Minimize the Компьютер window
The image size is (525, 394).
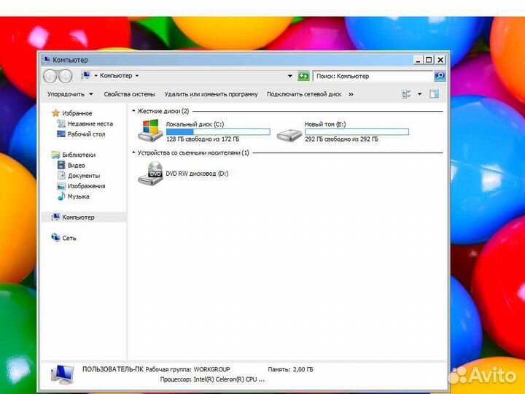(418, 60)
